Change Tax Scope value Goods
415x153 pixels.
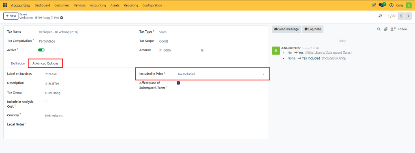164,41
